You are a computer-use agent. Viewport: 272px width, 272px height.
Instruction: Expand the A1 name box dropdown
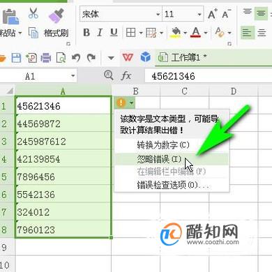pyautogui.click(x=73, y=76)
